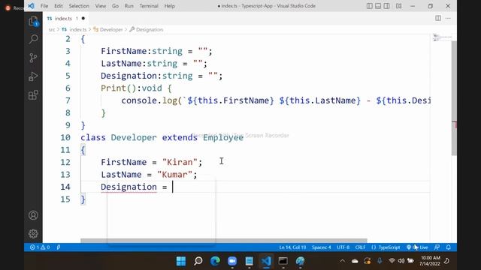The width and height of the screenshot is (481, 270).
Task: Open the Customize Layout icon
Action: point(398,6)
